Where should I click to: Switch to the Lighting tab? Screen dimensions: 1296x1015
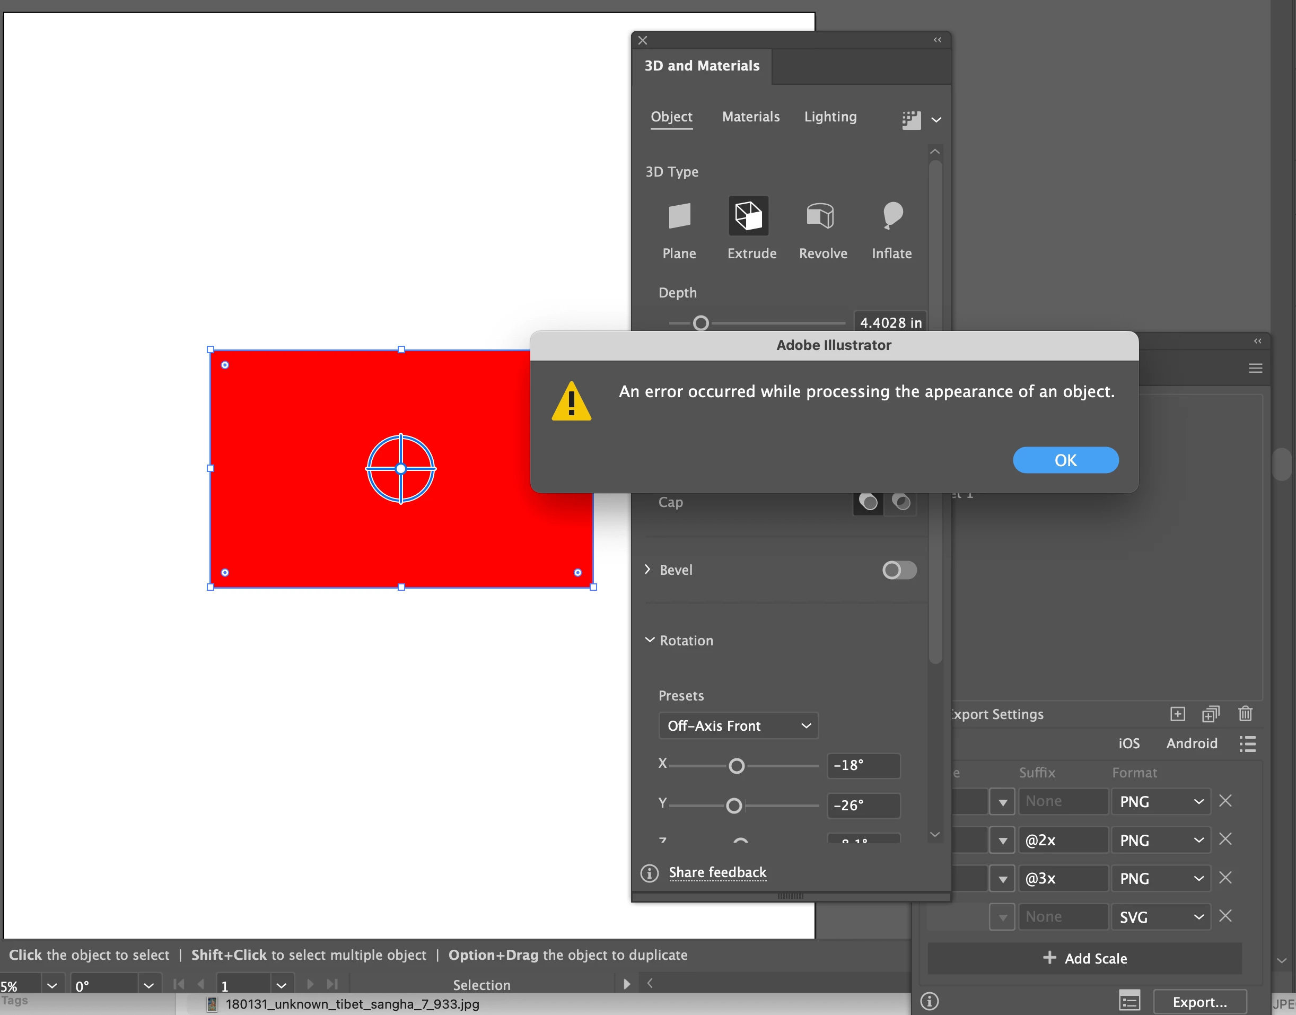(830, 117)
